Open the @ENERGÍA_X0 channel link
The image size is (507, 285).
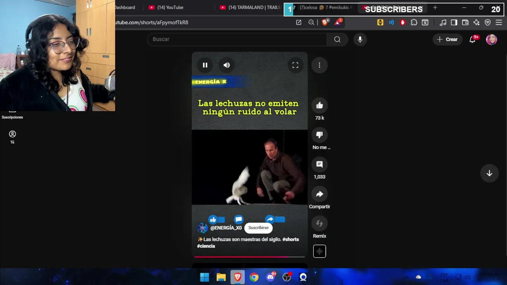coord(226,228)
